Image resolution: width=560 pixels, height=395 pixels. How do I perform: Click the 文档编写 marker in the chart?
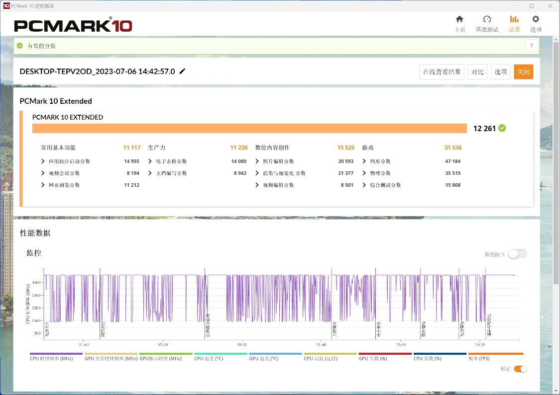[x=335, y=329]
